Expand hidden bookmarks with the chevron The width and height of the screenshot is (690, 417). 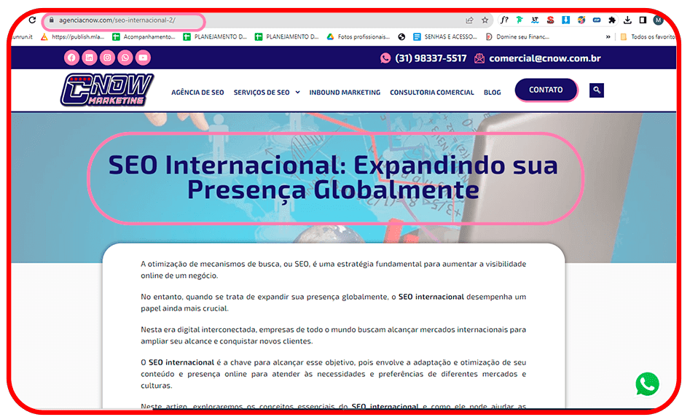[x=608, y=37]
